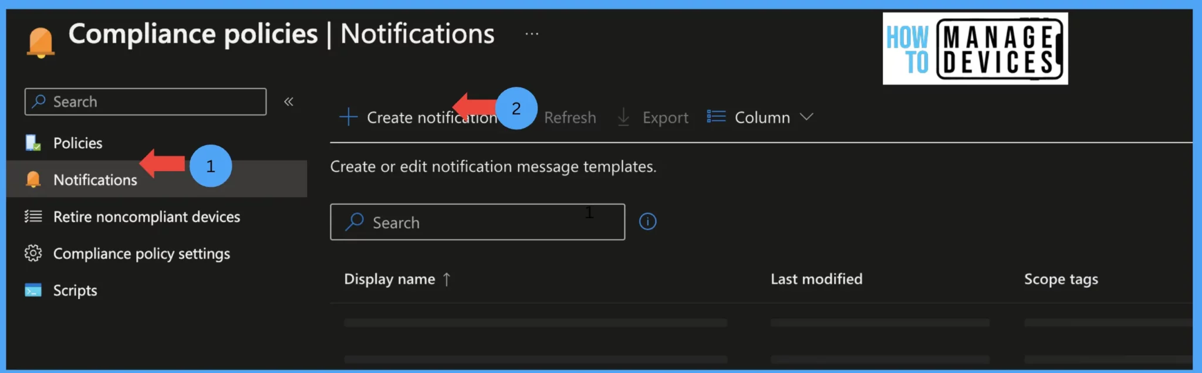Click the plus icon for Create notification
1202x373 pixels.
pos(348,117)
